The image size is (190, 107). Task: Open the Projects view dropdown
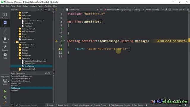pos(25,10)
